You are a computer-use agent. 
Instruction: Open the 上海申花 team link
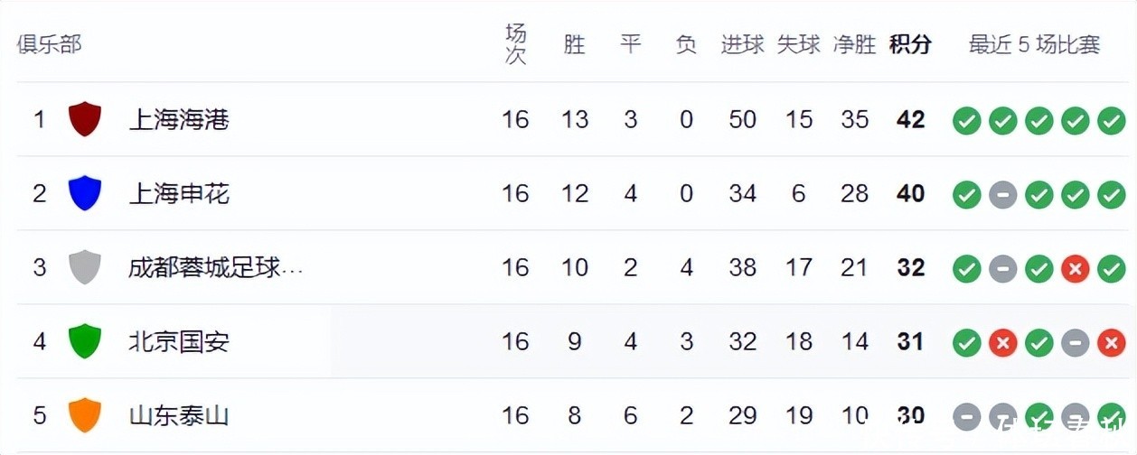pyautogui.click(x=179, y=193)
